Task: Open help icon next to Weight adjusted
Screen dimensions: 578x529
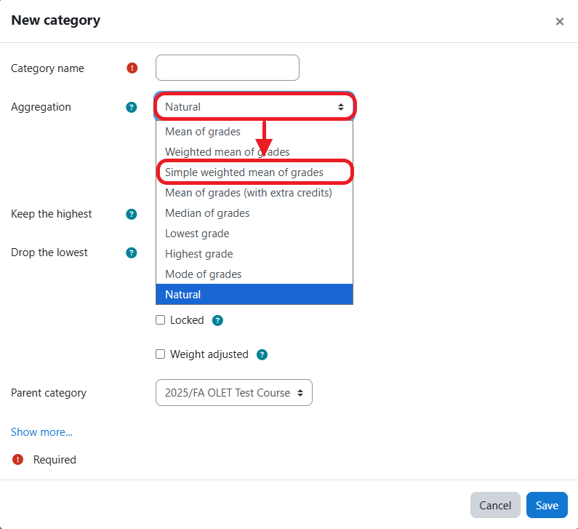Action: [262, 354]
